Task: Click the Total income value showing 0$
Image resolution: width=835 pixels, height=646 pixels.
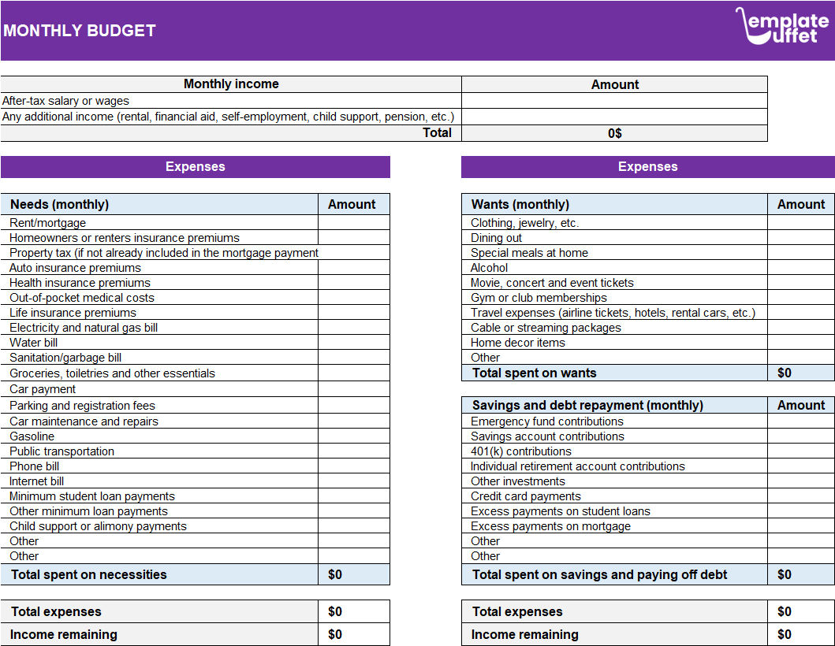Action: pos(615,132)
